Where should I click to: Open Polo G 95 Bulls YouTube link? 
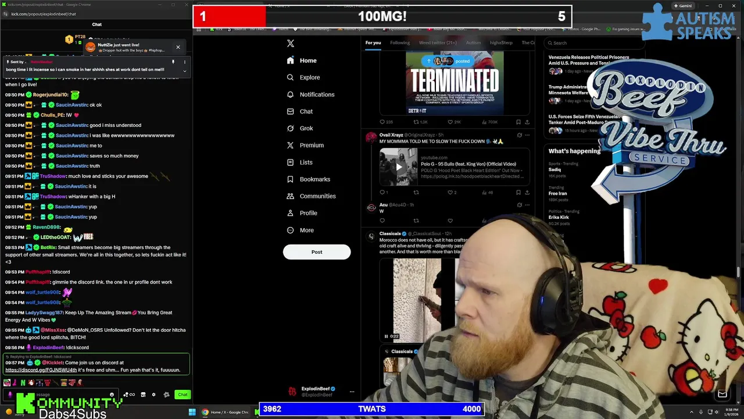pyautogui.click(x=474, y=167)
